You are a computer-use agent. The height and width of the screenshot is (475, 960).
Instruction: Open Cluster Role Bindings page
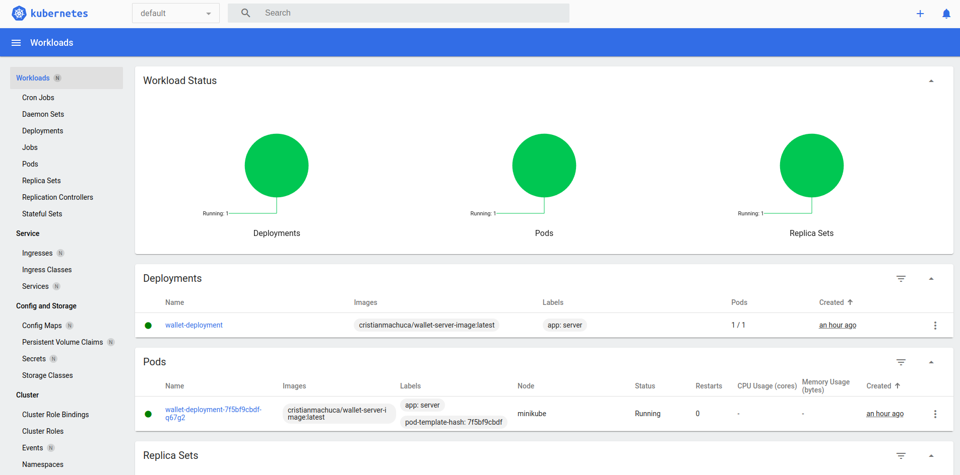coord(55,415)
